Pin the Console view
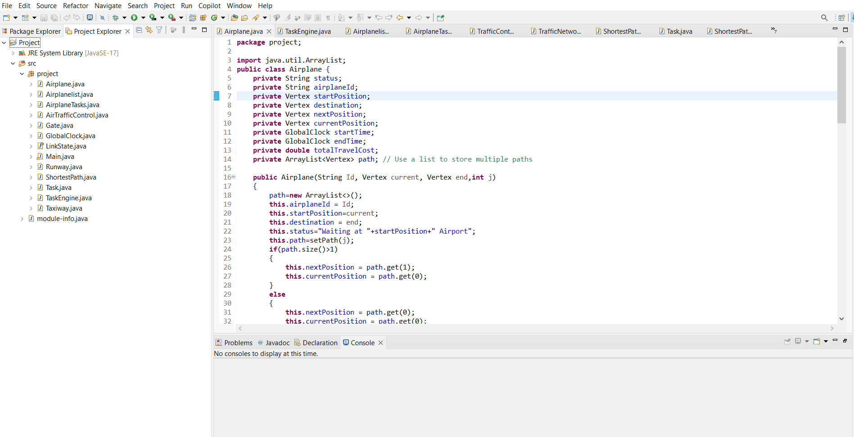The width and height of the screenshot is (854, 437). coord(787,342)
